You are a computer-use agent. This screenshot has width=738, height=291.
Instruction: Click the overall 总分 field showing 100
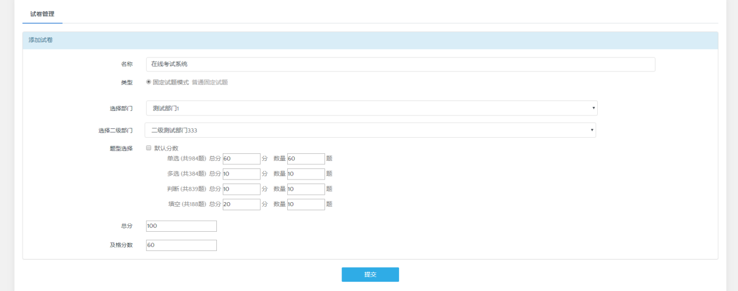(x=181, y=226)
